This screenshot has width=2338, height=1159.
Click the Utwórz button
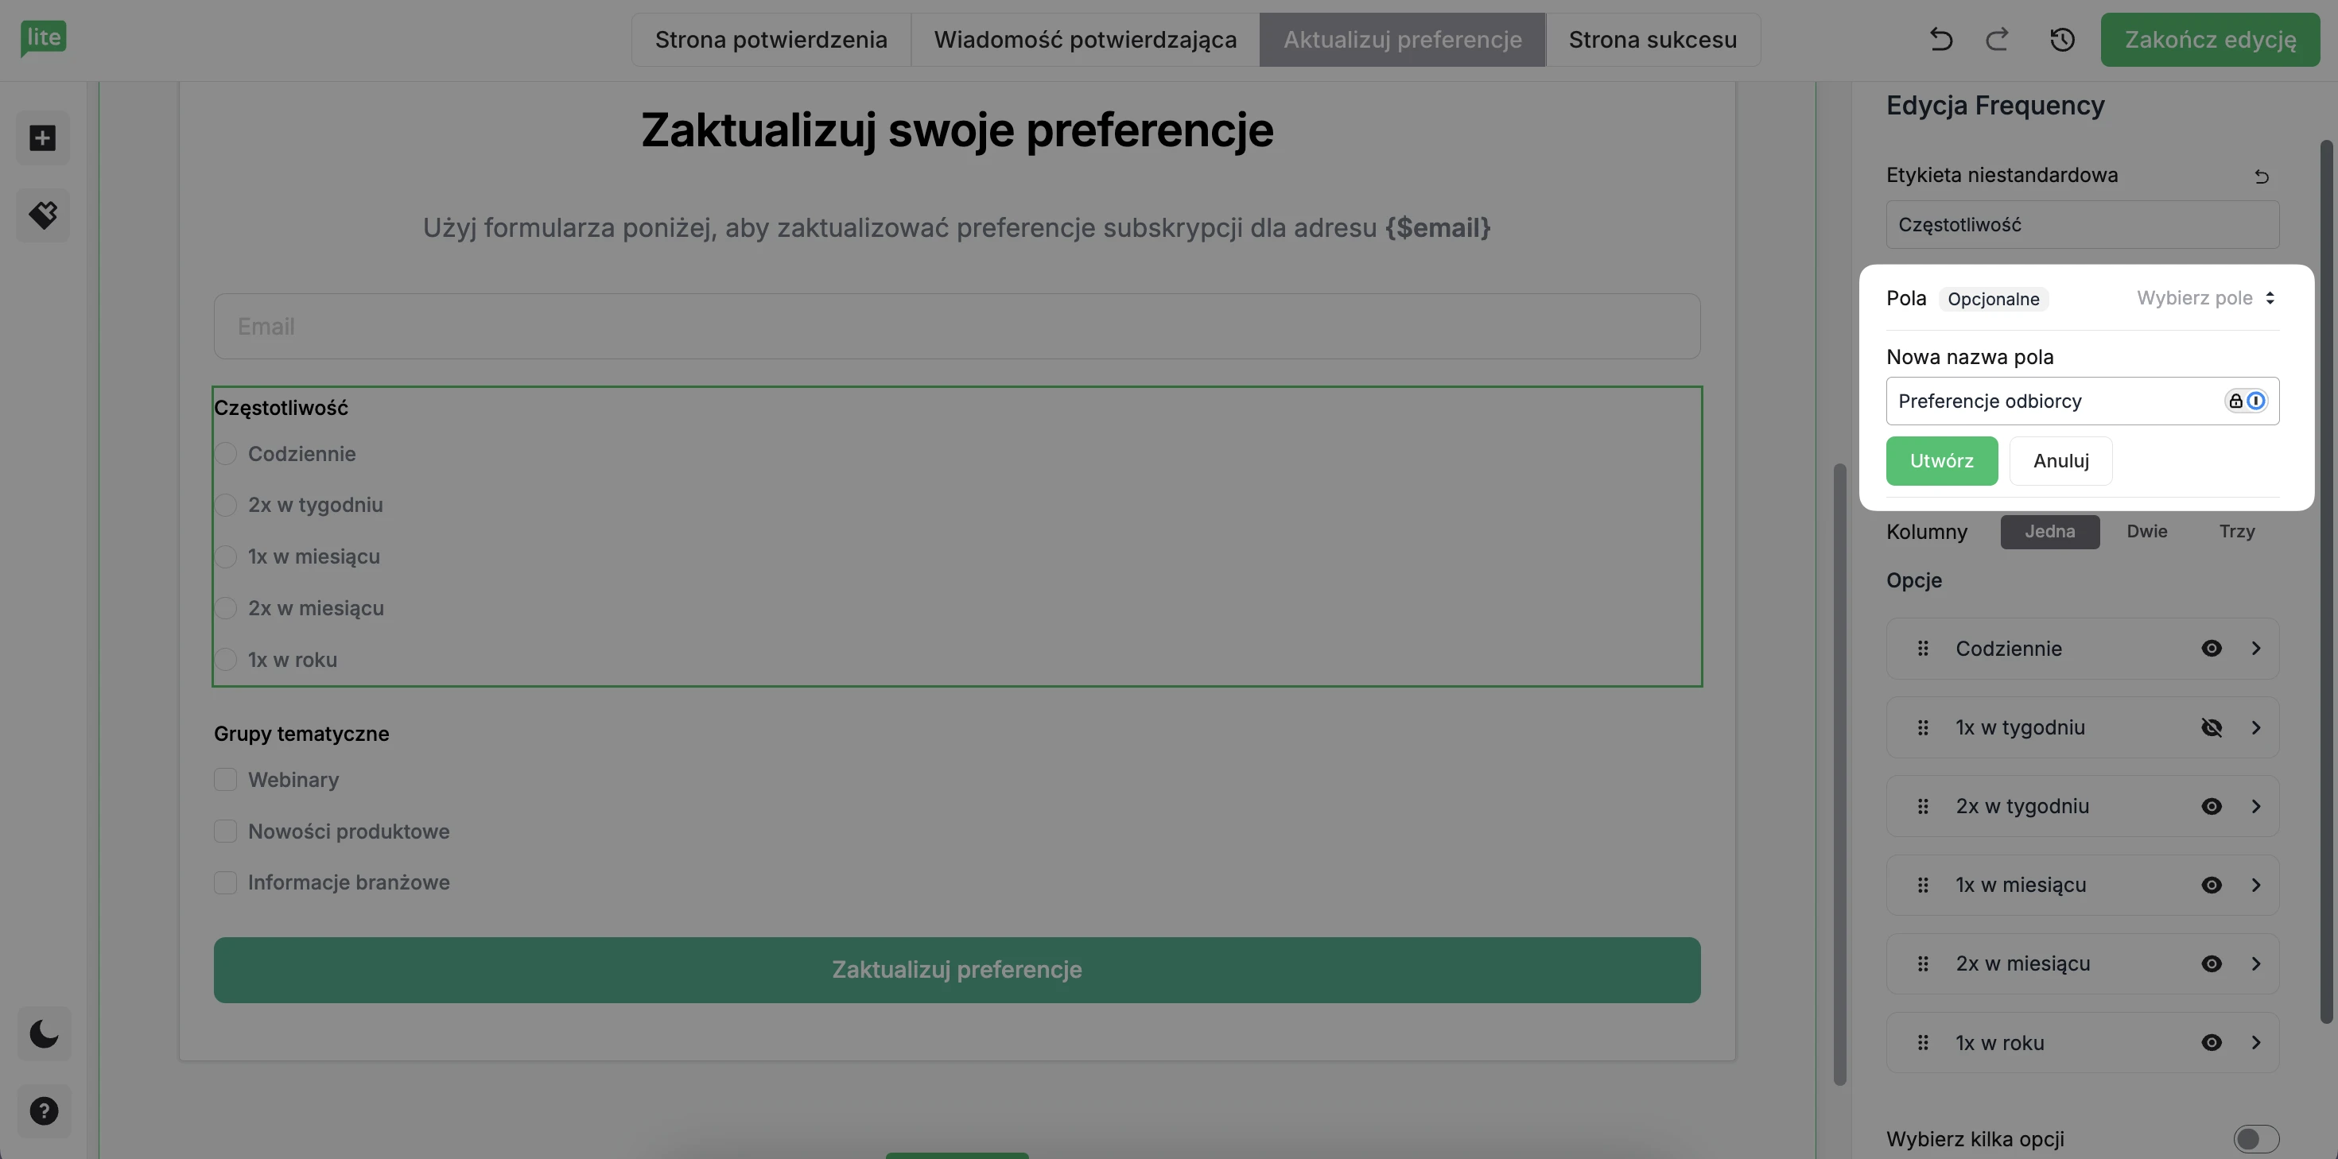point(1941,460)
